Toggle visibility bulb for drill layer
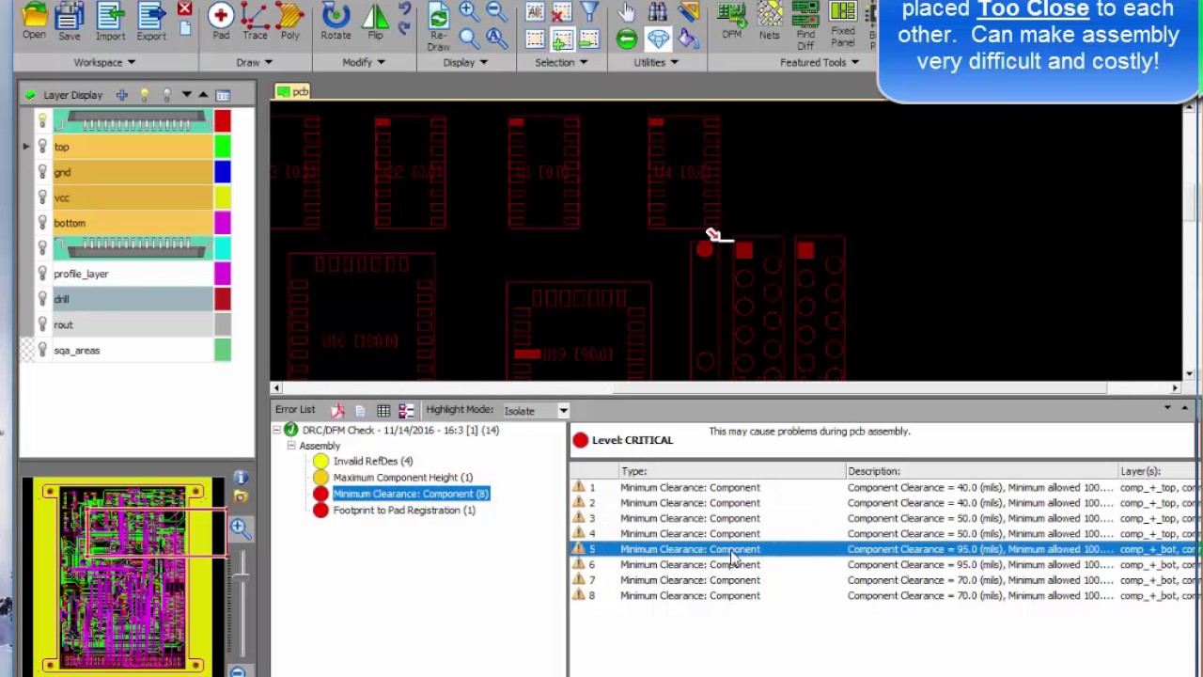This screenshot has height=677, width=1203. 42,299
